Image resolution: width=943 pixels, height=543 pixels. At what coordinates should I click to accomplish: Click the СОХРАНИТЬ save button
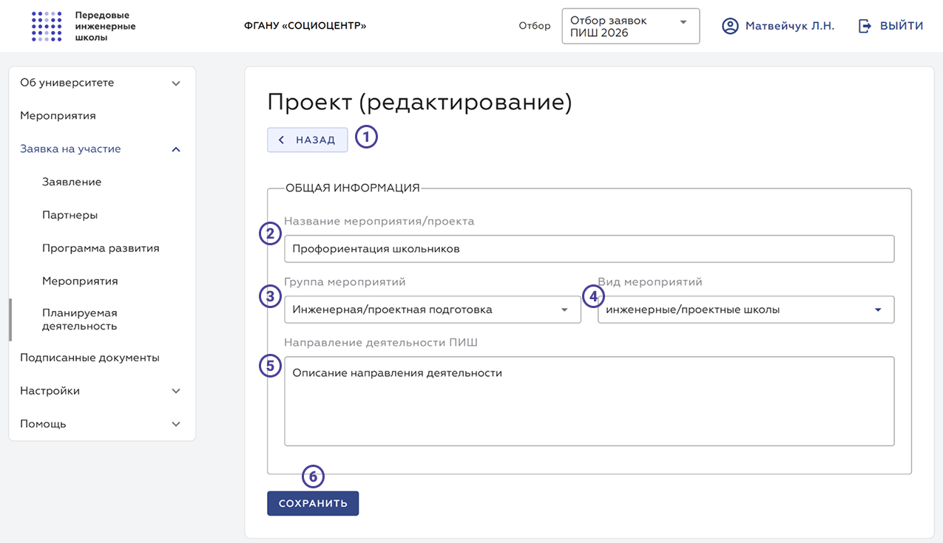click(313, 503)
